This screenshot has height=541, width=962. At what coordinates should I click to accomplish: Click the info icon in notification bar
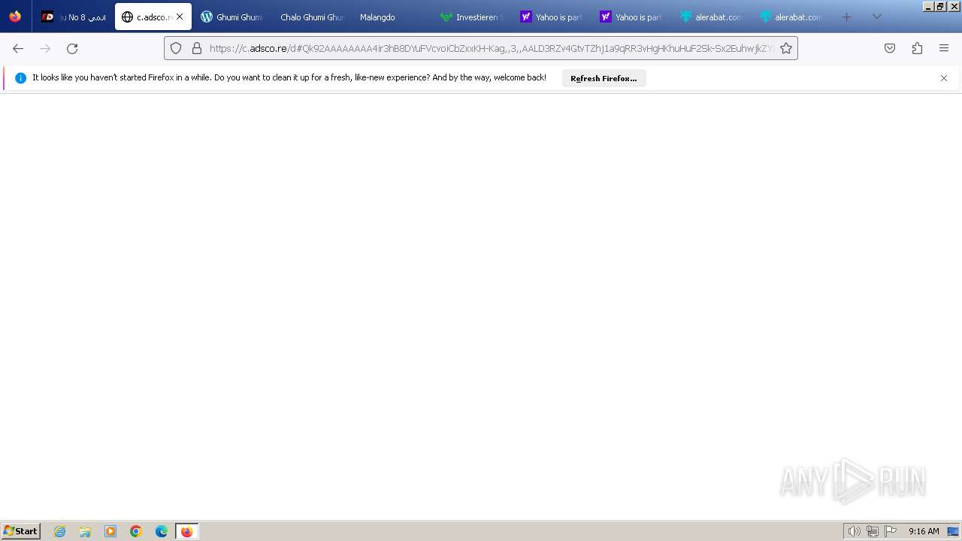point(20,78)
